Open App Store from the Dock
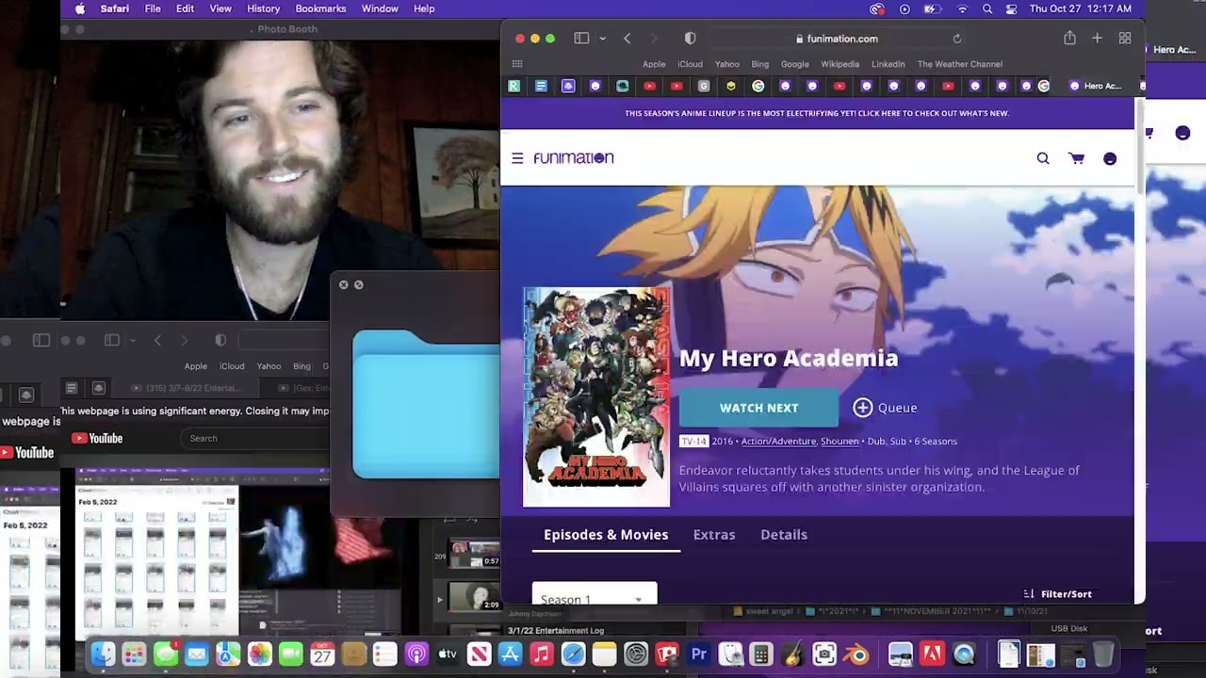Image resolution: width=1206 pixels, height=678 pixels. pos(510,654)
